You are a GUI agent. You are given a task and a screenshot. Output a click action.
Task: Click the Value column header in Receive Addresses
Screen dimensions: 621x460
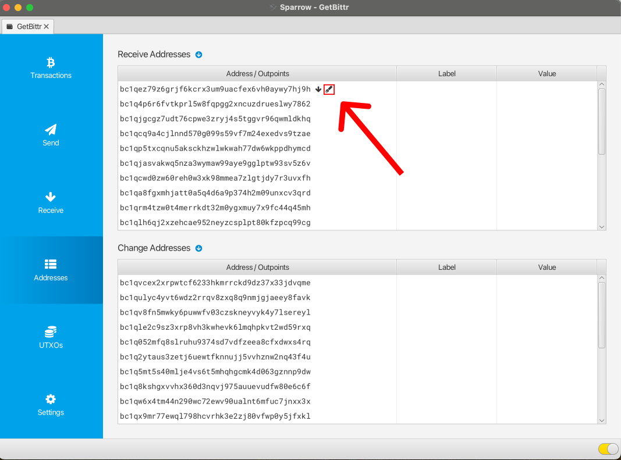pos(547,74)
